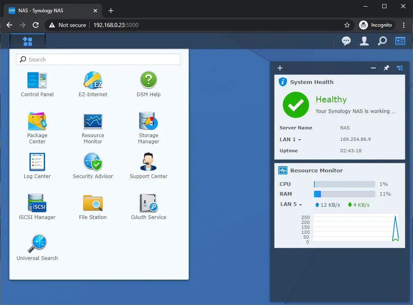This screenshot has width=413, height=305.
Task: Toggle the widgets panel icon in taskbar
Action: [400, 41]
